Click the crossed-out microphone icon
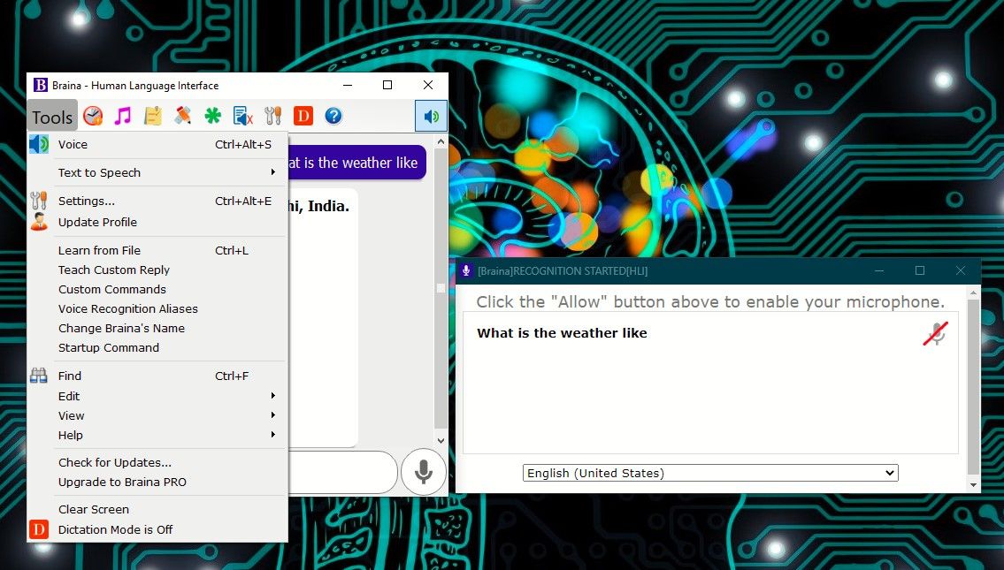This screenshot has height=570, width=1004. (x=936, y=333)
